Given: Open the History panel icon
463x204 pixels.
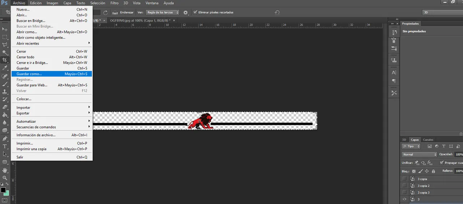Looking at the screenshot, I should (394, 32).
